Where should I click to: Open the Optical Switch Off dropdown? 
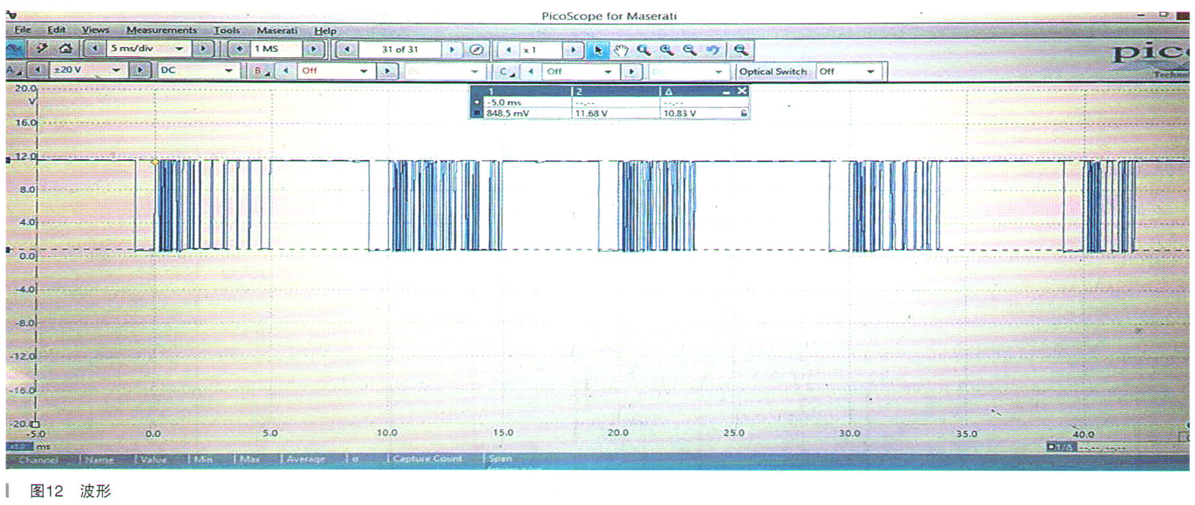[871, 71]
